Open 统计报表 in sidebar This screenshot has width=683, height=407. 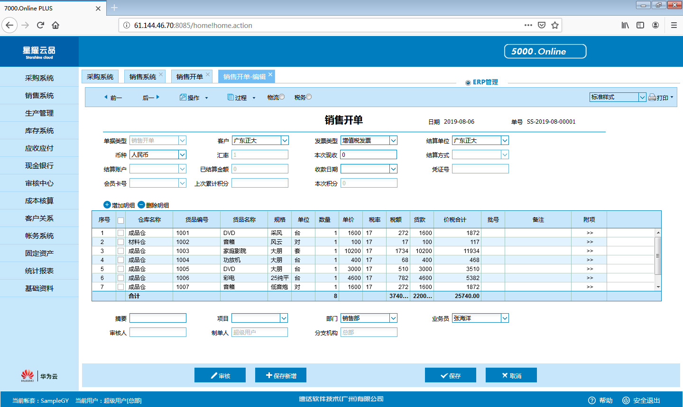click(x=39, y=271)
